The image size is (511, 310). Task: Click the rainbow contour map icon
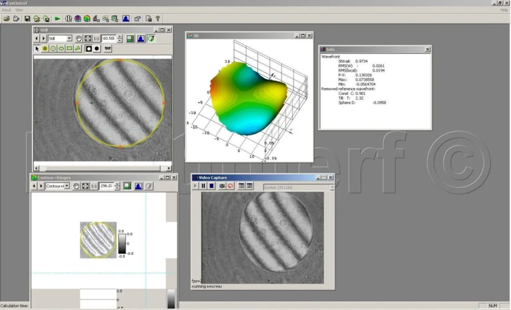pyautogui.click(x=87, y=19)
